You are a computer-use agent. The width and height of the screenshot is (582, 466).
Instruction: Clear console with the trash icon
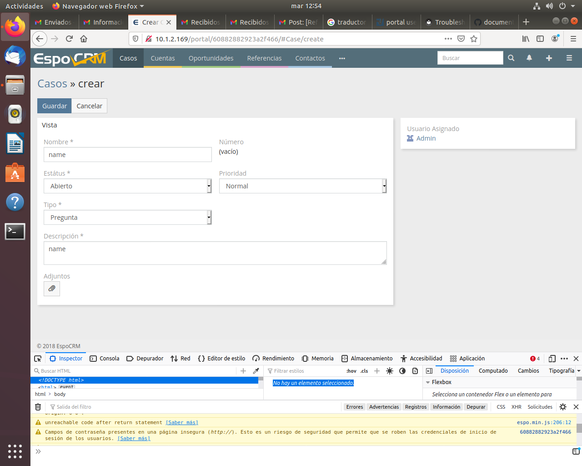click(x=38, y=407)
